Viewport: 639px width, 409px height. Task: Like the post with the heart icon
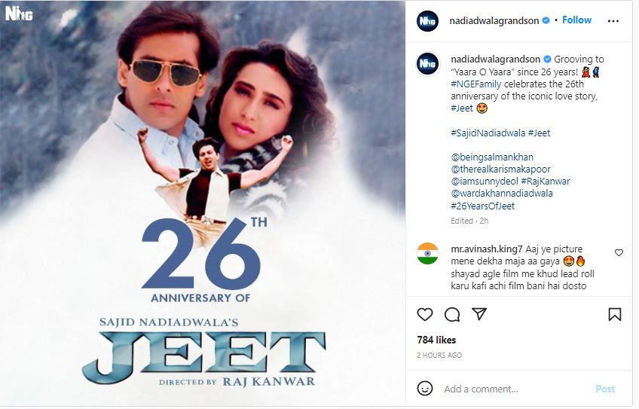425,315
